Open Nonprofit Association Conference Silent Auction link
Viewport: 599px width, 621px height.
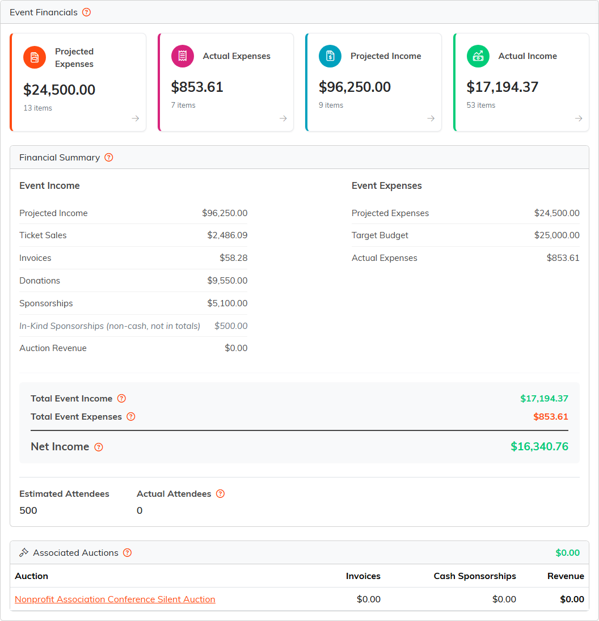(x=115, y=599)
